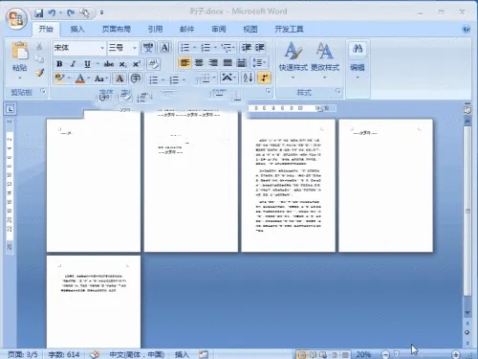
Task: Switch to the 引用 tab
Action: (x=155, y=29)
